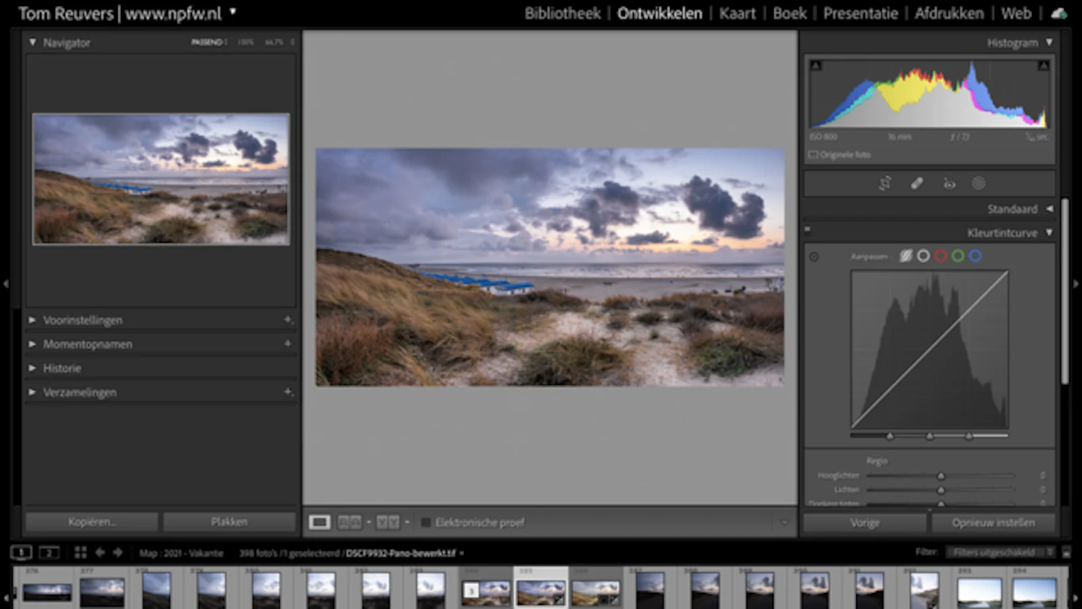Open the Afdrukken module
The width and height of the screenshot is (1082, 609).
[949, 14]
